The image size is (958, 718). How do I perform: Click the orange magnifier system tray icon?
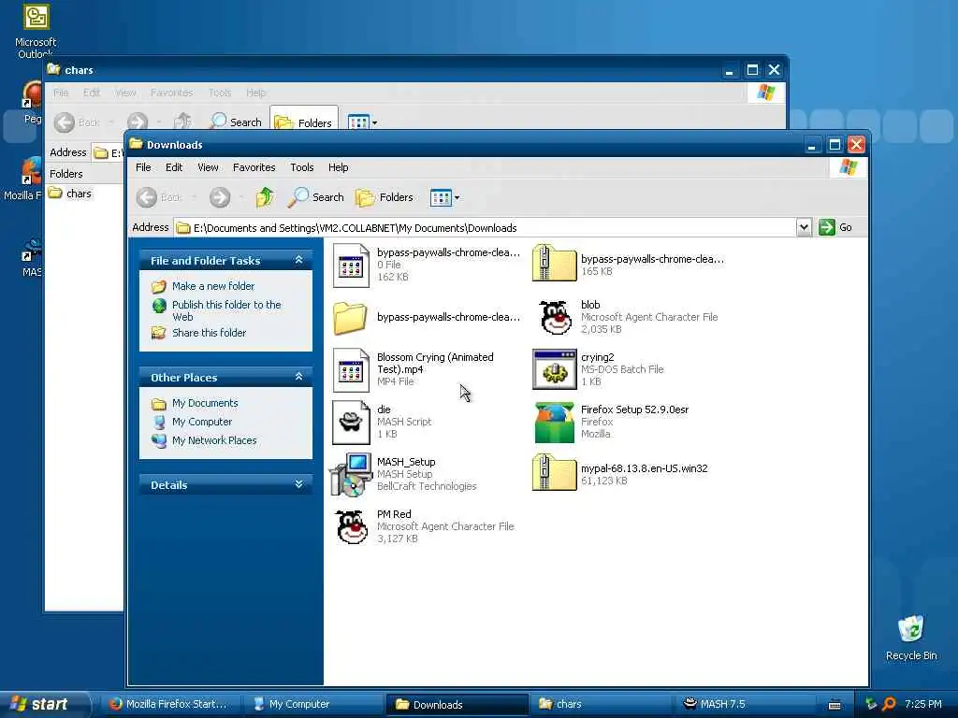coord(889,704)
